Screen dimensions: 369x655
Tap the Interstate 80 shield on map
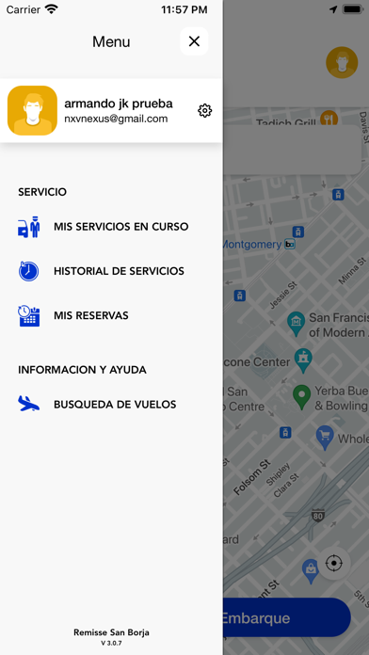(318, 516)
